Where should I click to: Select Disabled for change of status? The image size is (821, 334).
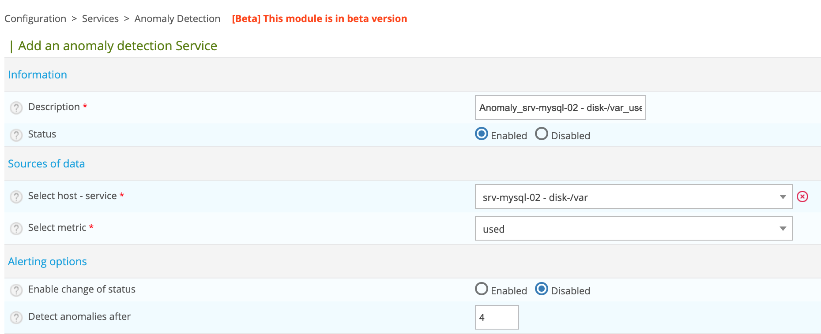[x=542, y=289]
